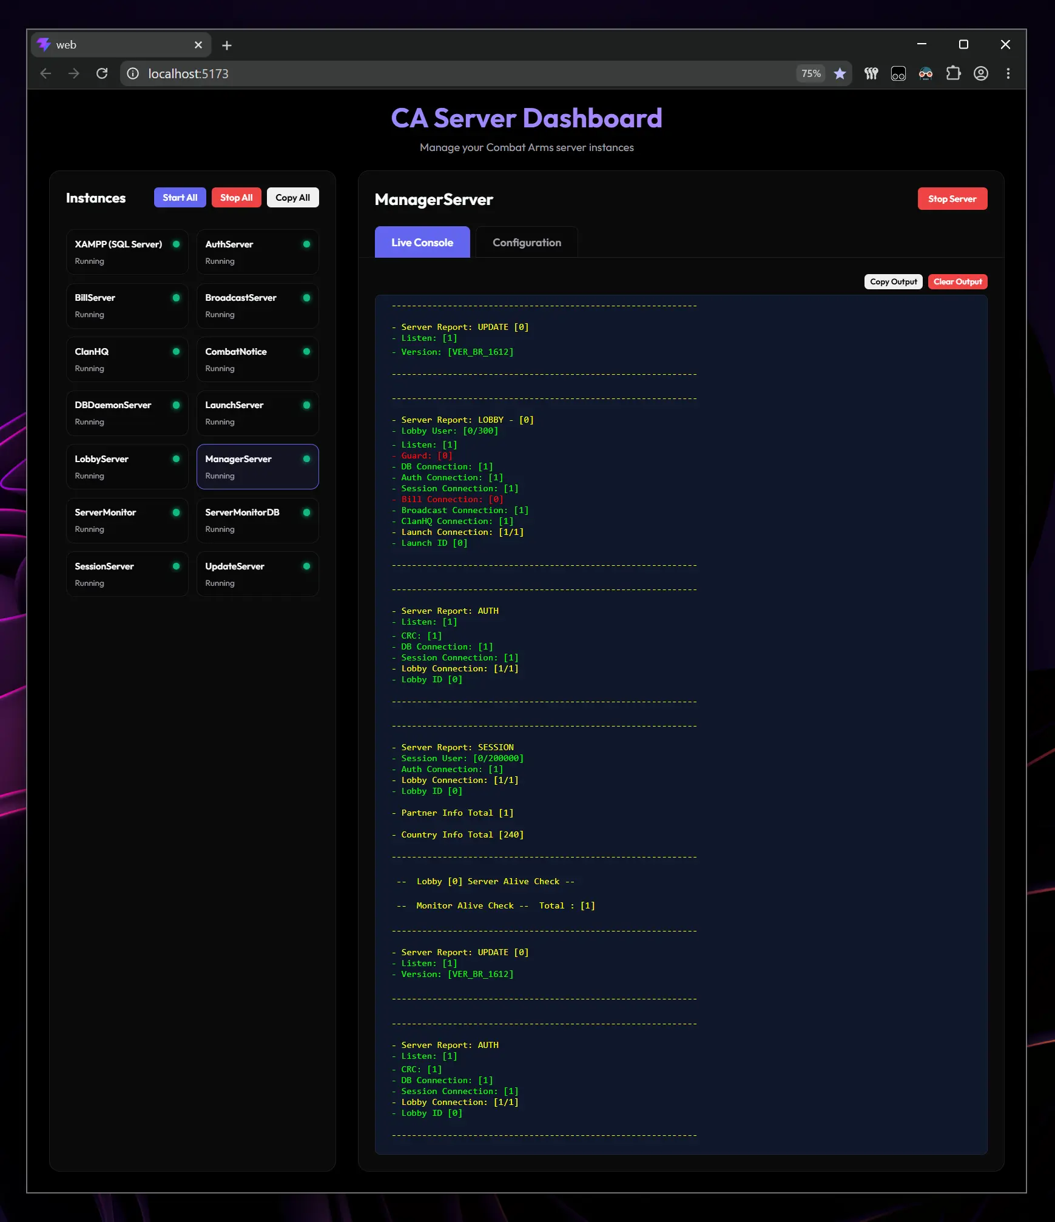Close the web browser tab
The width and height of the screenshot is (1055, 1222).
198,45
